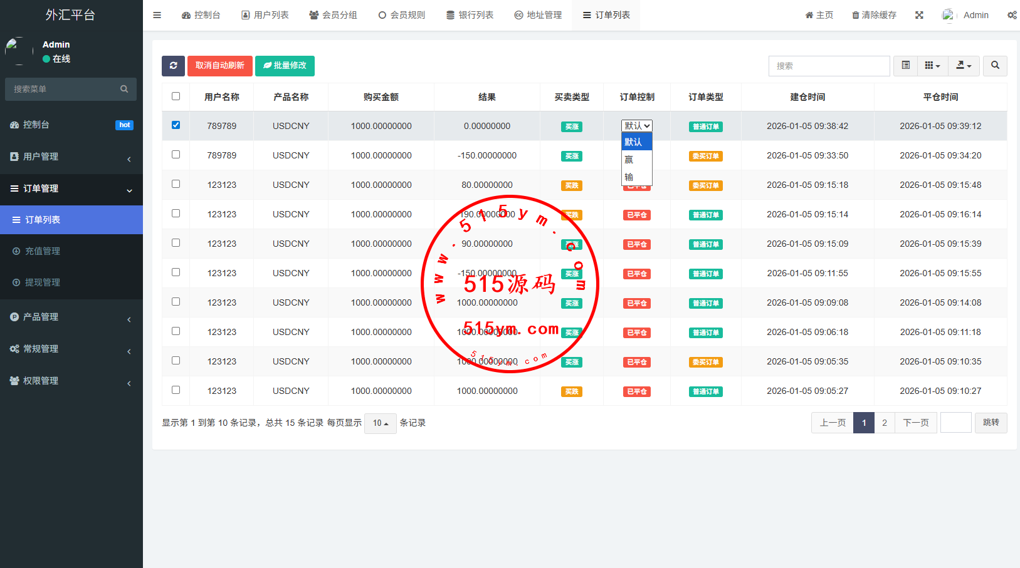Switch to the 银行列表 tab
This screenshot has height=568, width=1020.
[470, 15]
